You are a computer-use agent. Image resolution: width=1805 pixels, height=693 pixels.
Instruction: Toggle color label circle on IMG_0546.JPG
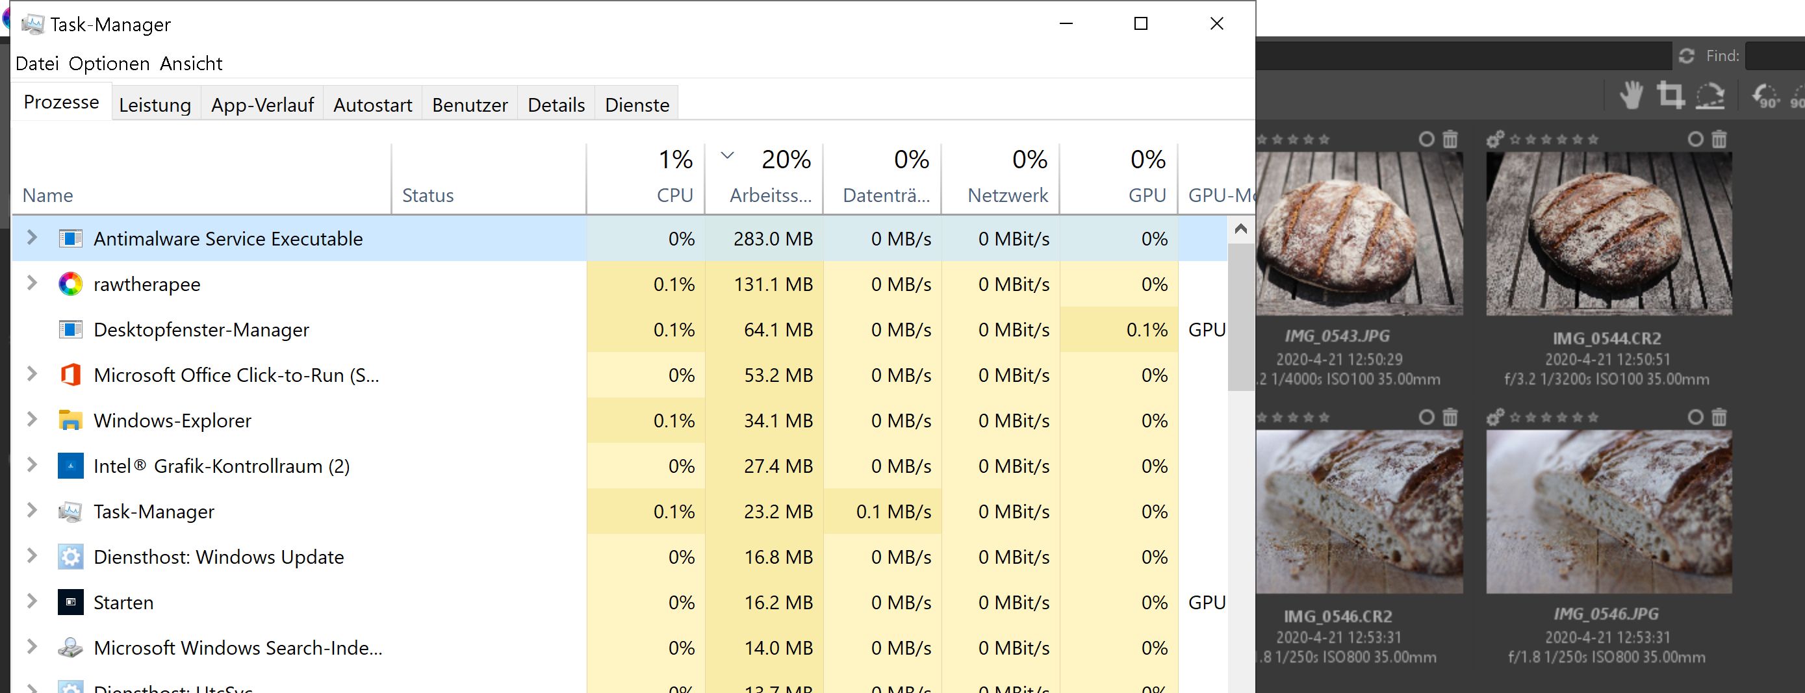pos(1695,418)
